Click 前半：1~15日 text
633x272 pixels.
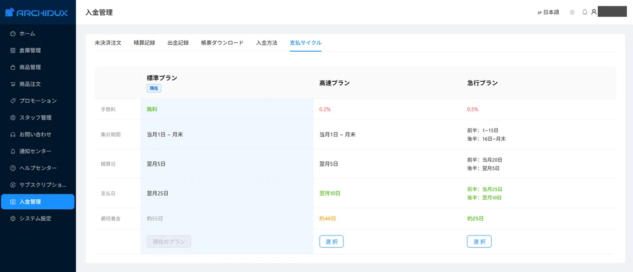483,130
